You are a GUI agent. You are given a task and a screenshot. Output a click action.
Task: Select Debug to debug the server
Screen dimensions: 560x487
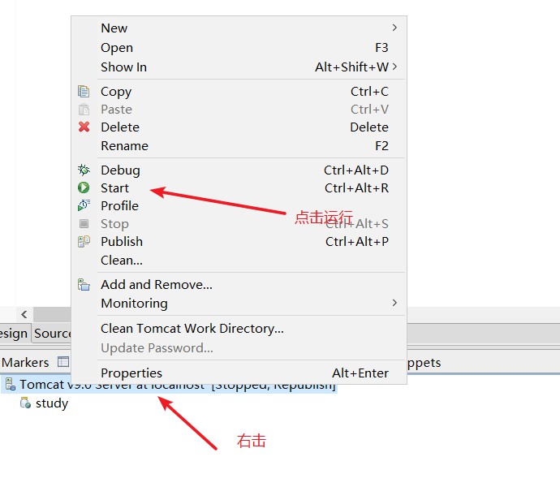click(239, 170)
